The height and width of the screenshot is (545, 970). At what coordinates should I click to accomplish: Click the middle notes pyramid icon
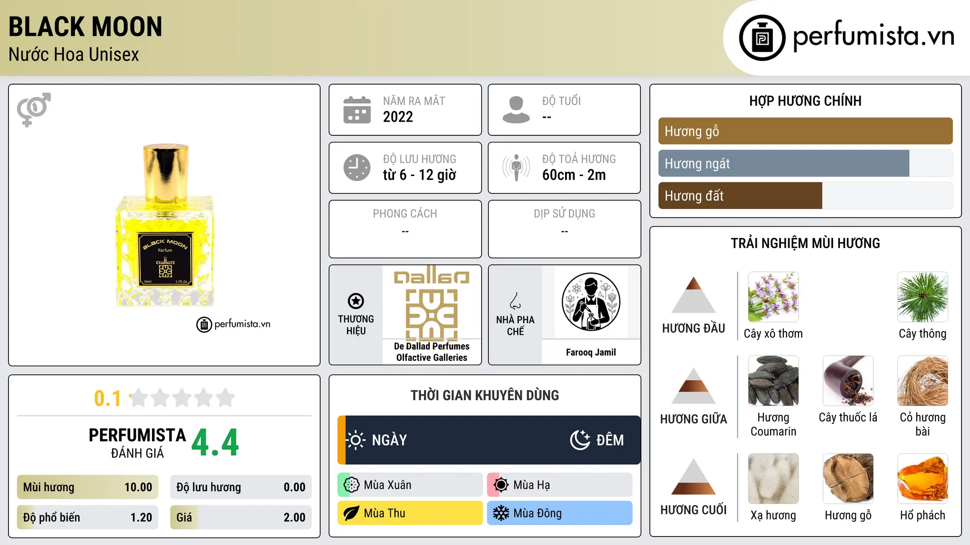(x=693, y=386)
